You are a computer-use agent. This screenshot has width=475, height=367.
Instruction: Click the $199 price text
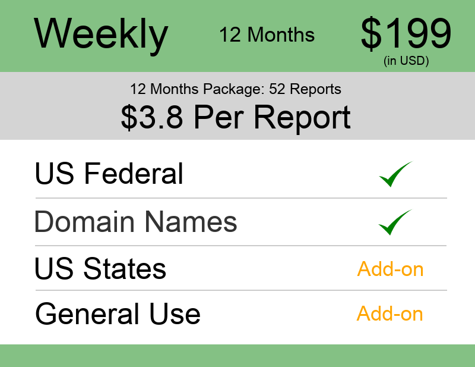(x=406, y=33)
